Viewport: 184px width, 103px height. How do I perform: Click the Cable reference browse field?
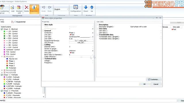pyautogui.click(x=81, y=57)
